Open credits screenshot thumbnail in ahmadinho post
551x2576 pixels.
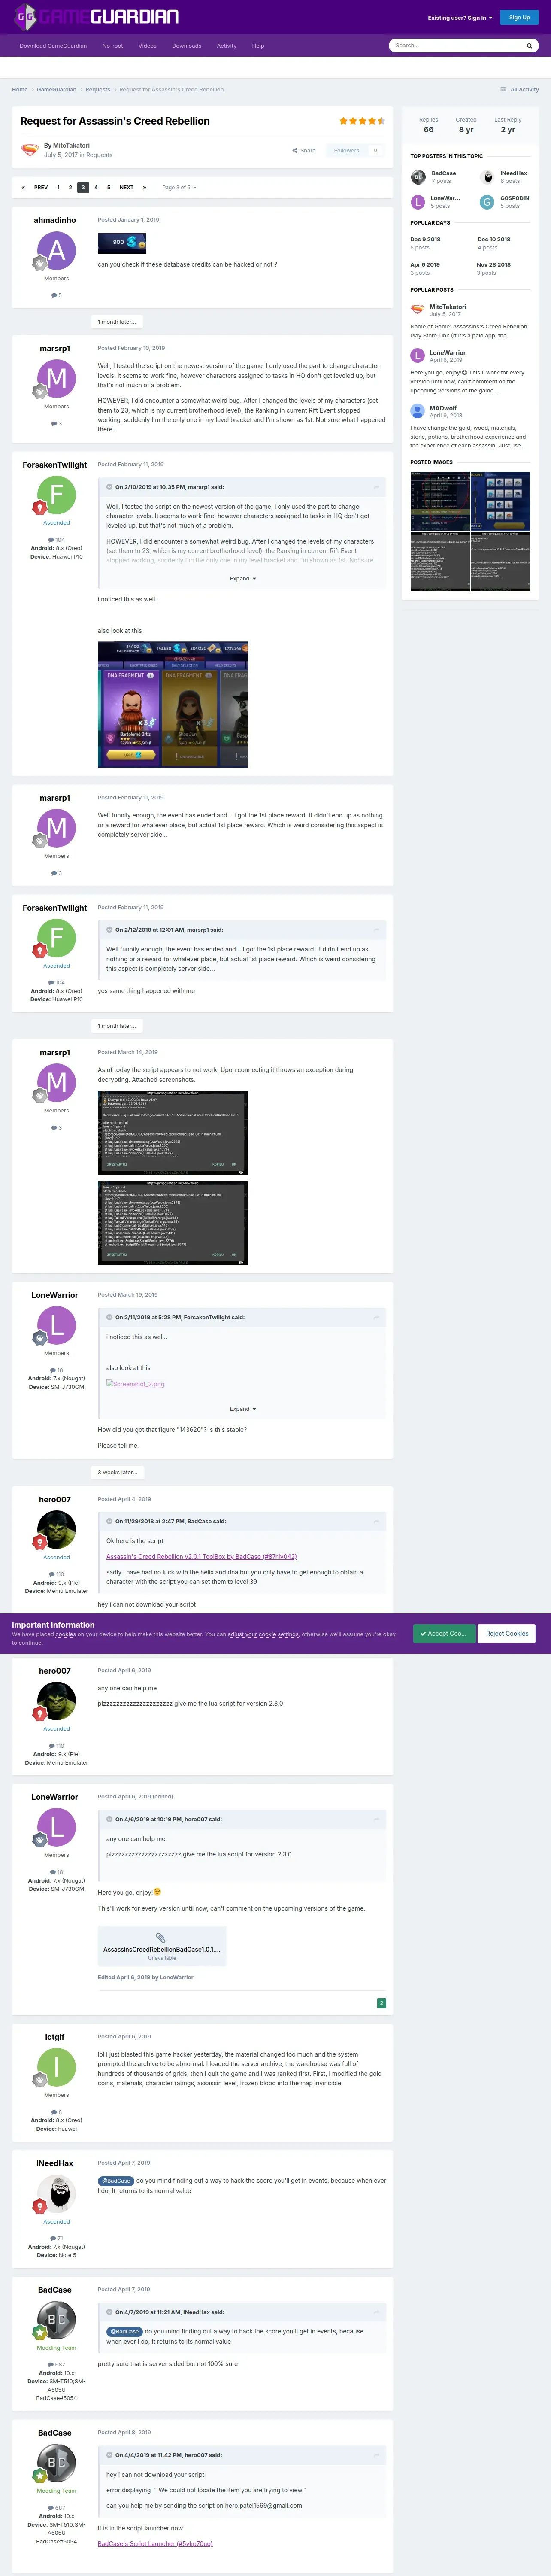122,242
